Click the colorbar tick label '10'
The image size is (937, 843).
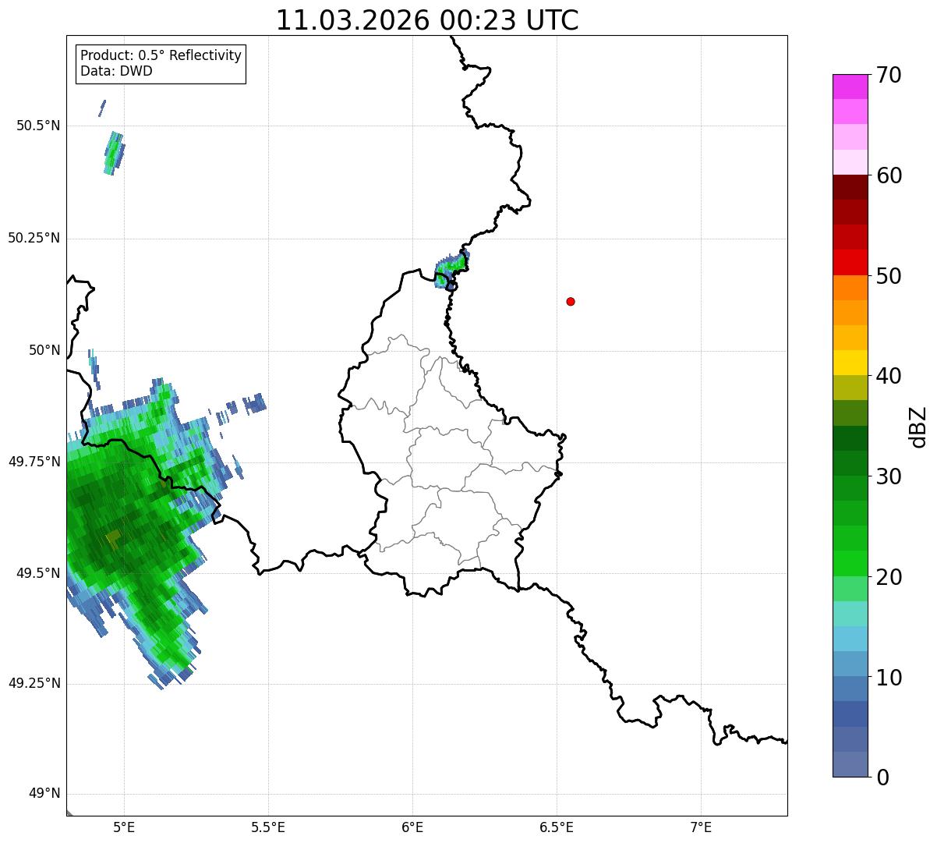888,678
